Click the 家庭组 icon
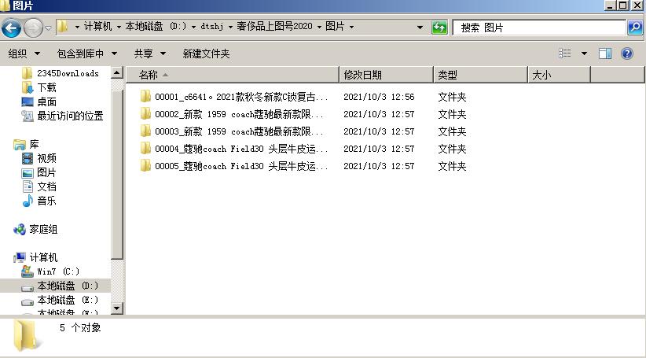The height and width of the screenshot is (358, 646). pyautogui.click(x=20, y=229)
